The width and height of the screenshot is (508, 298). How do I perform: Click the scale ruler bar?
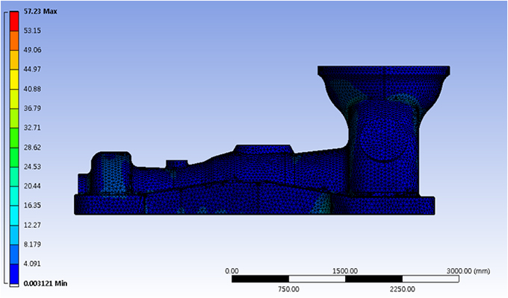(345, 279)
